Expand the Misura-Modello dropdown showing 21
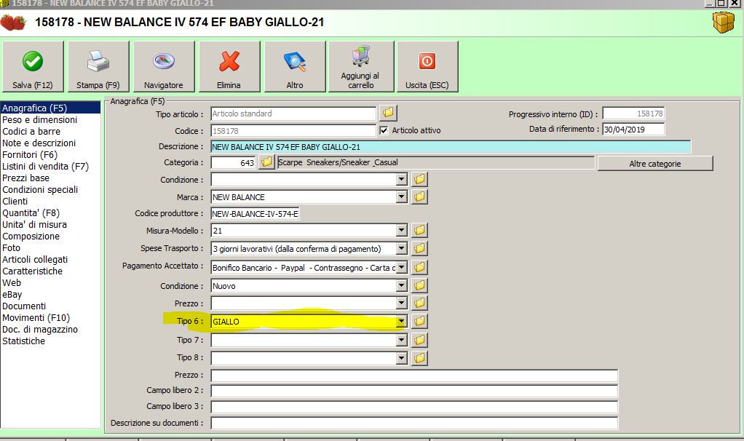This screenshot has width=744, height=441. click(401, 231)
